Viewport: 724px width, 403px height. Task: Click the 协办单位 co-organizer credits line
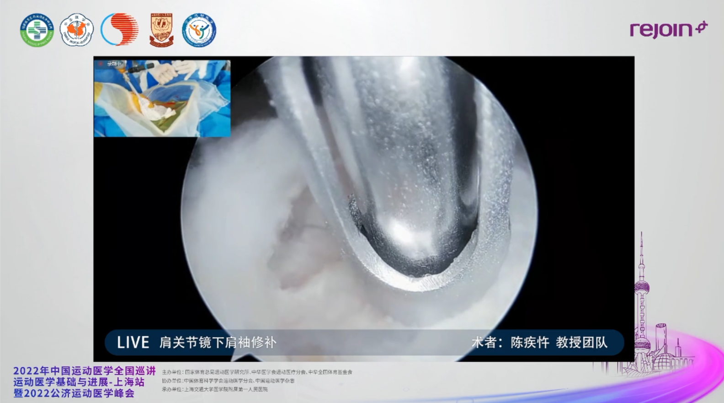(x=228, y=381)
